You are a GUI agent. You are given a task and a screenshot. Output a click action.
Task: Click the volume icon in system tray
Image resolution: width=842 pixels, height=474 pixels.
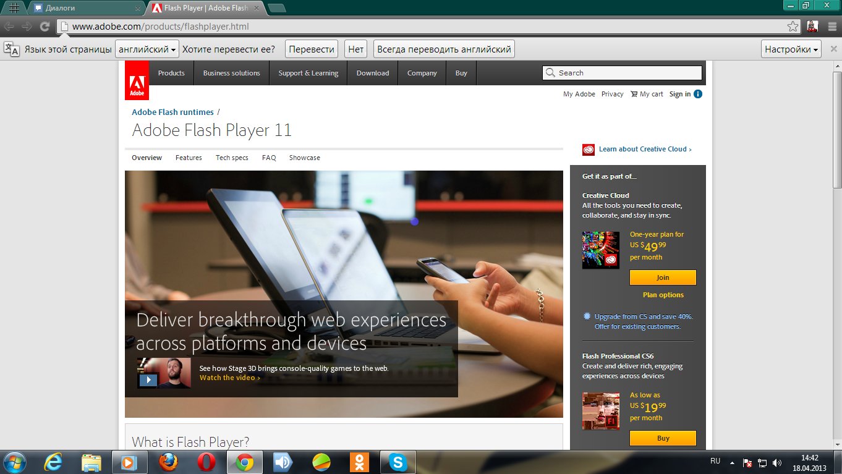[x=777, y=462]
